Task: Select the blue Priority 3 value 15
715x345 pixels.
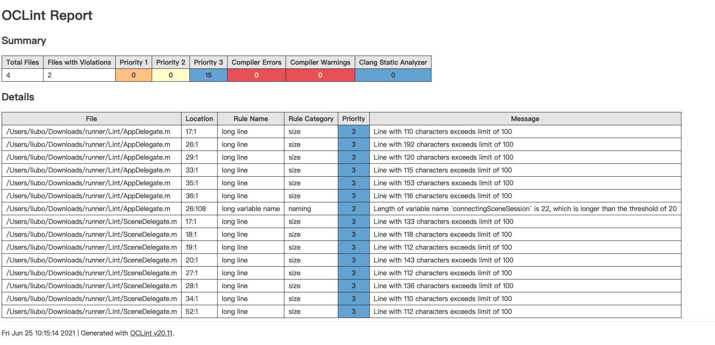Action: click(208, 75)
